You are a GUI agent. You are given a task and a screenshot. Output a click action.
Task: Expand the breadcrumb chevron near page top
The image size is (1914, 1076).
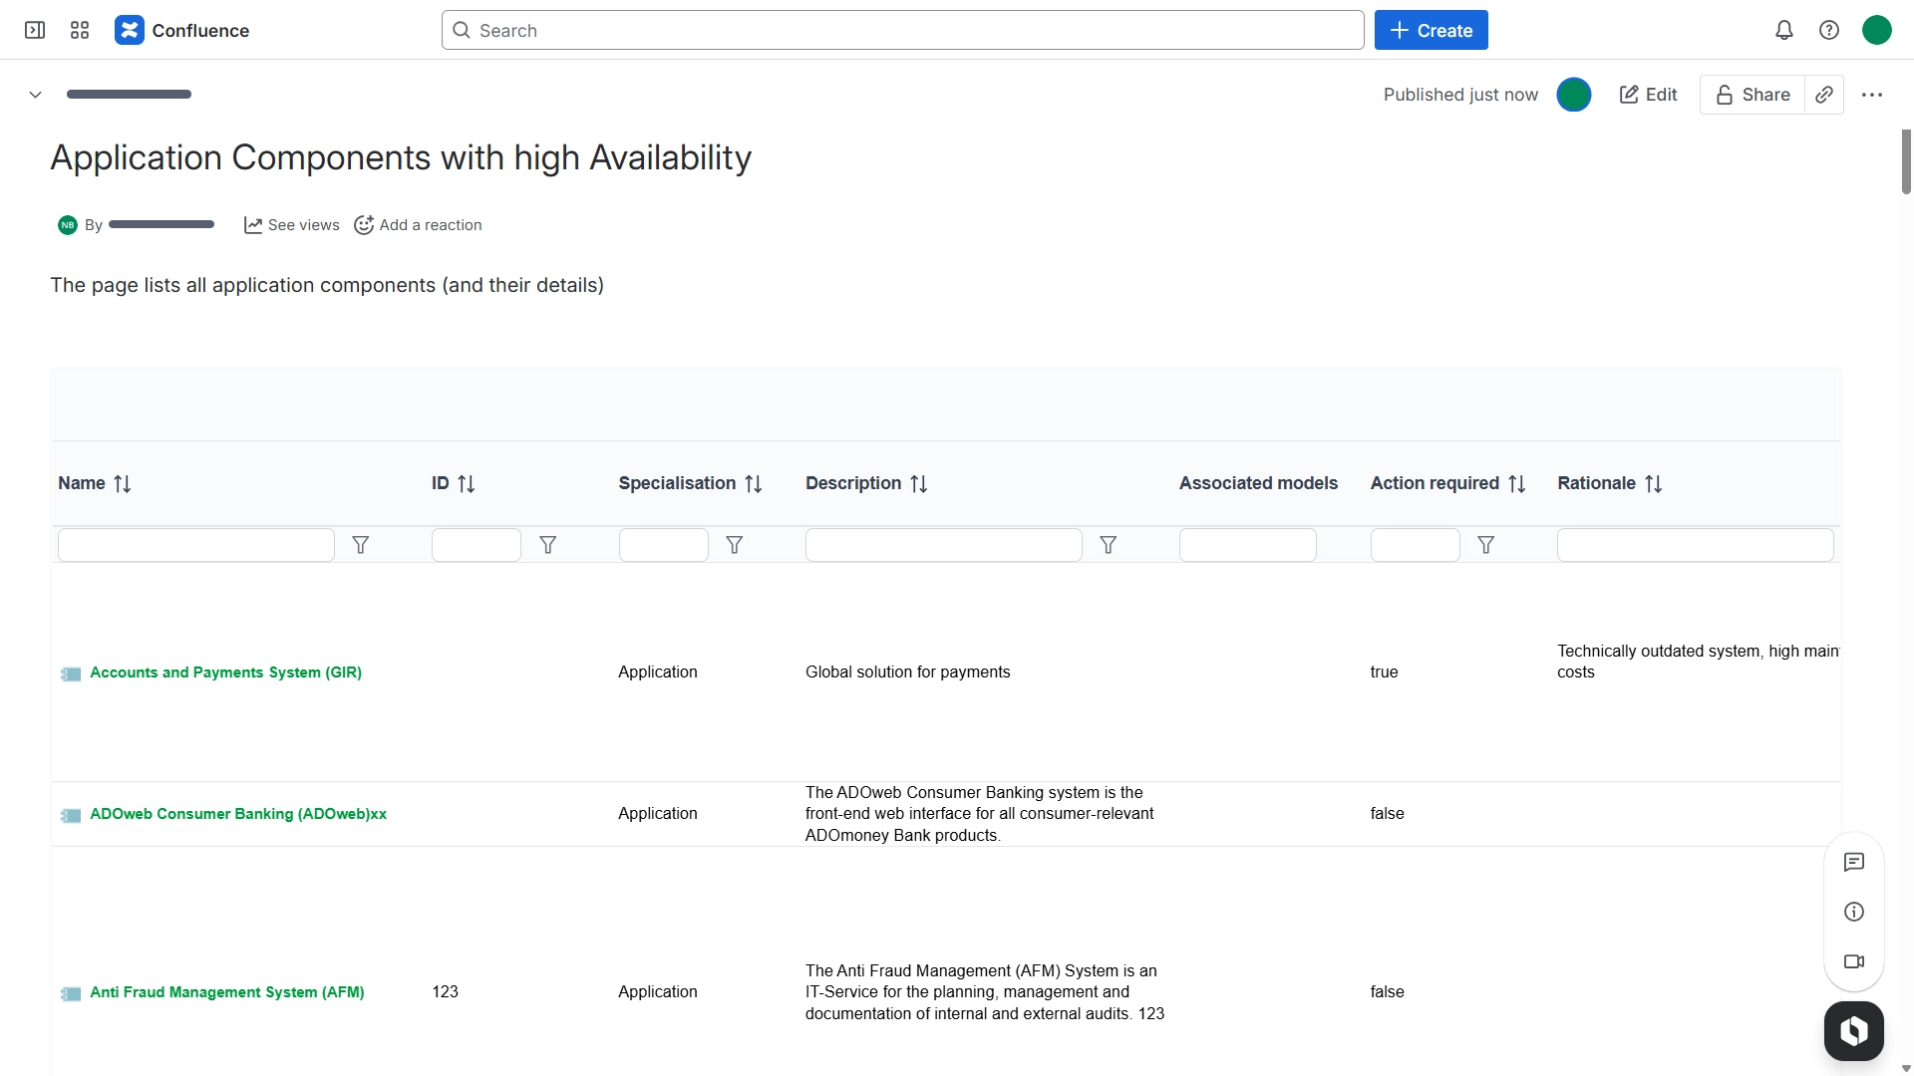click(35, 95)
